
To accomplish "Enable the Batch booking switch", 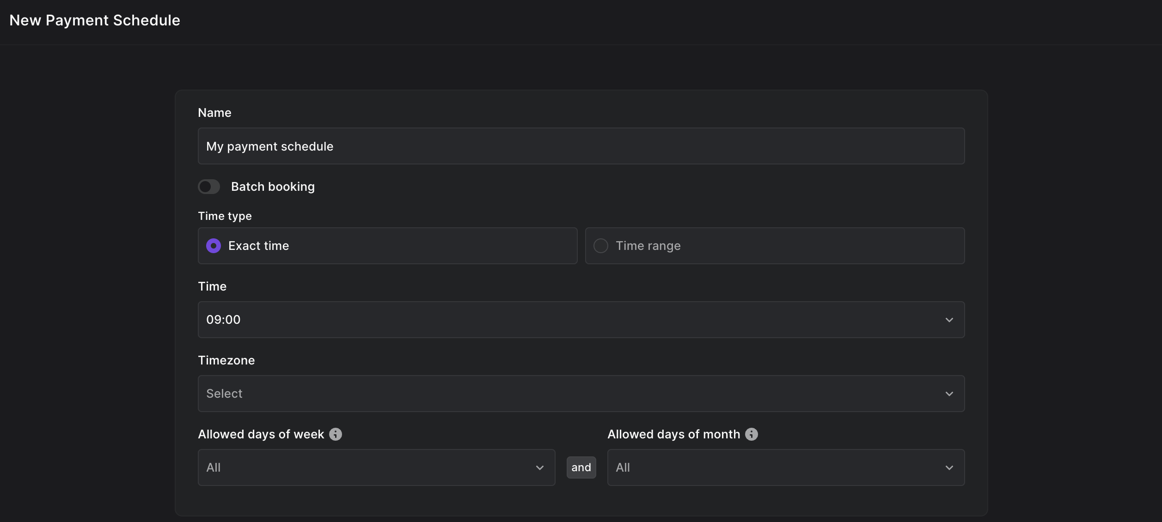I will point(209,187).
